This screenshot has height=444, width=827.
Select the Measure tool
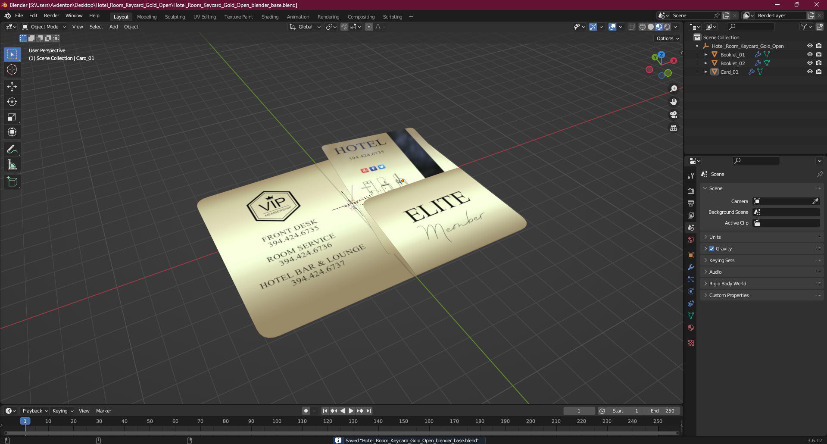(x=12, y=165)
